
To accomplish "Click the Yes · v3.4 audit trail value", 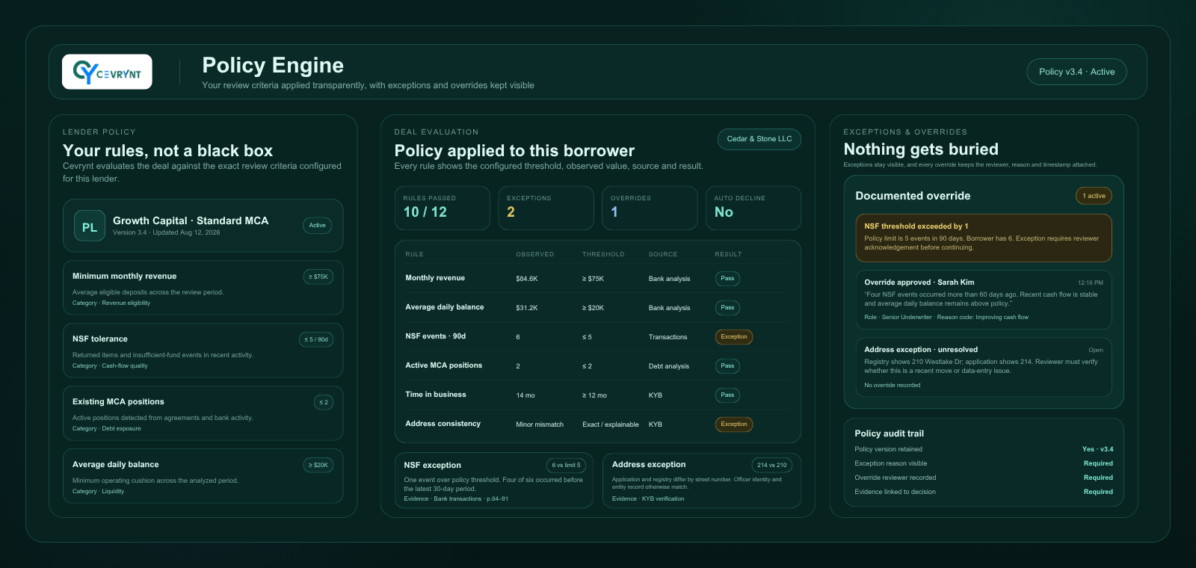I will (1097, 449).
